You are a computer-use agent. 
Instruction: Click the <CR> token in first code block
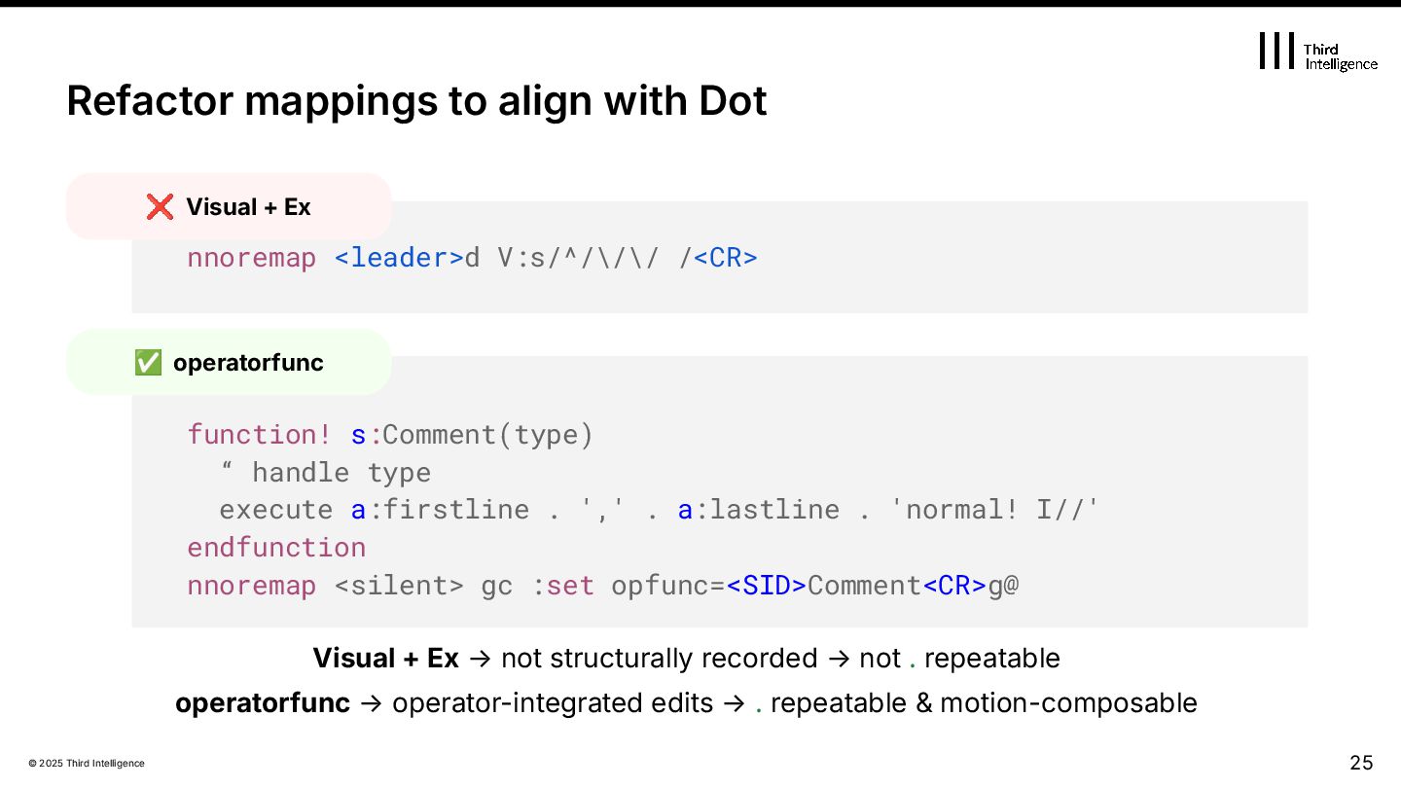pos(725,258)
